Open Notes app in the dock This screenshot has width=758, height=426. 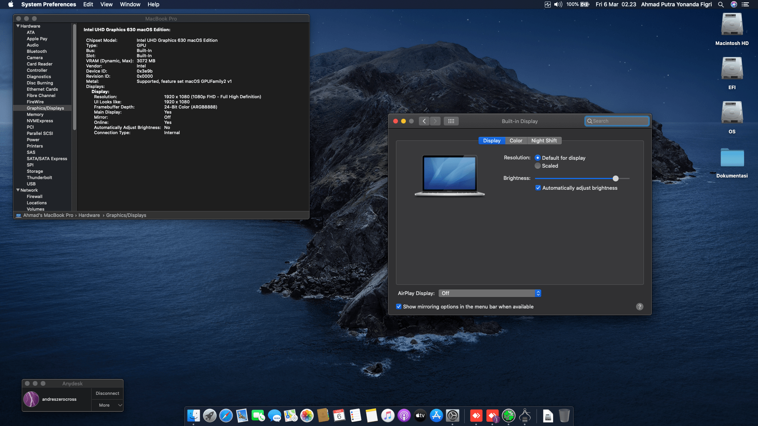(x=371, y=415)
